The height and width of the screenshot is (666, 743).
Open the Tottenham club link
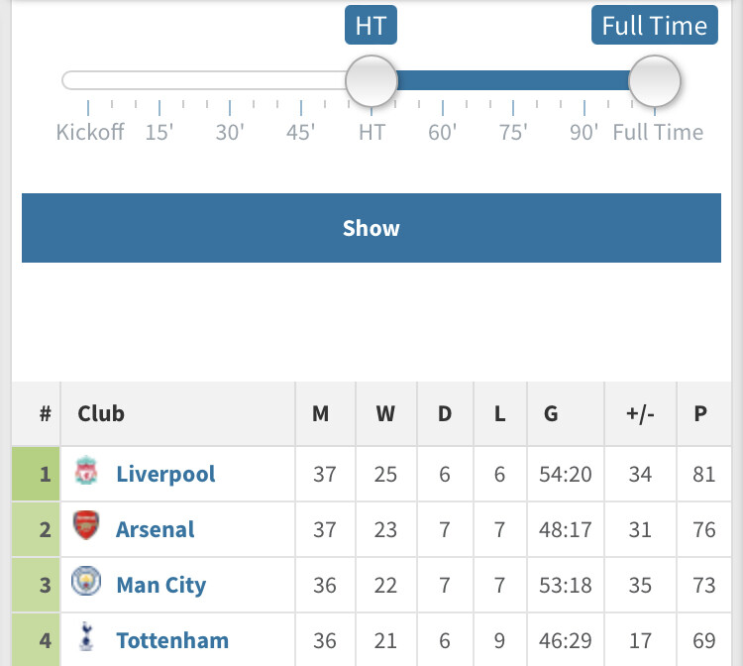(x=172, y=640)
